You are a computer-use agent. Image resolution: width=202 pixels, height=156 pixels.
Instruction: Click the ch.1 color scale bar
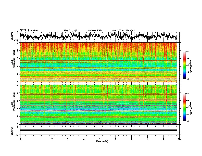pos(184,65)
